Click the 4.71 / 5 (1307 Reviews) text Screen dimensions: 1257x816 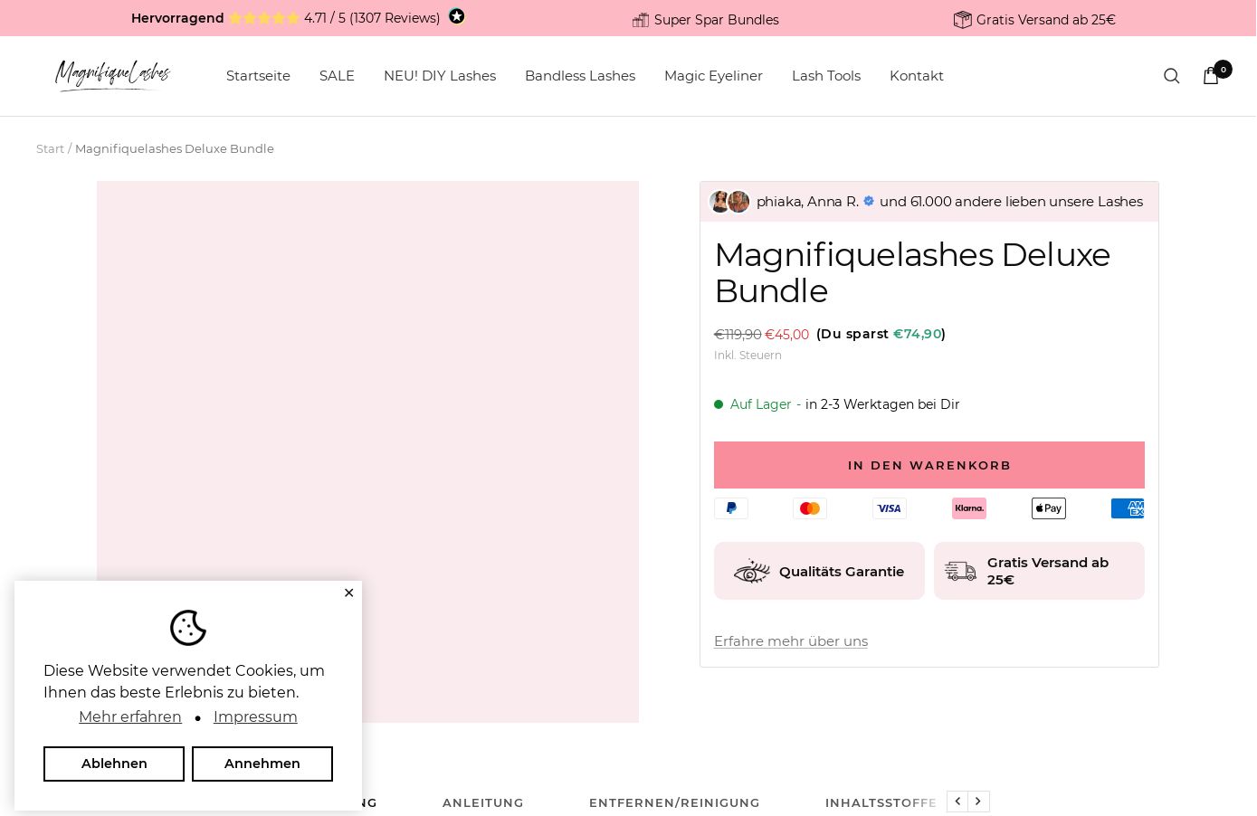372,18
